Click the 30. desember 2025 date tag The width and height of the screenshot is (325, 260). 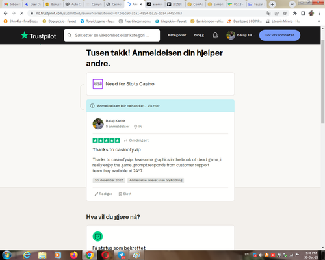pos(109,180)
